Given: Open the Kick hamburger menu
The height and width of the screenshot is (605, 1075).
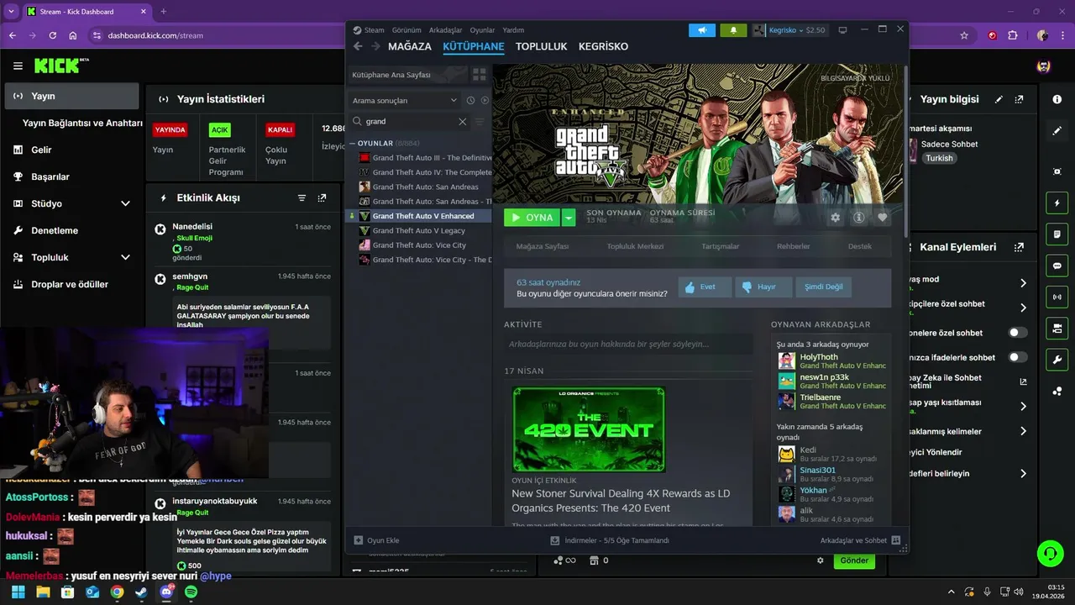Looking at the screenshot, I should tap(18, 66).
